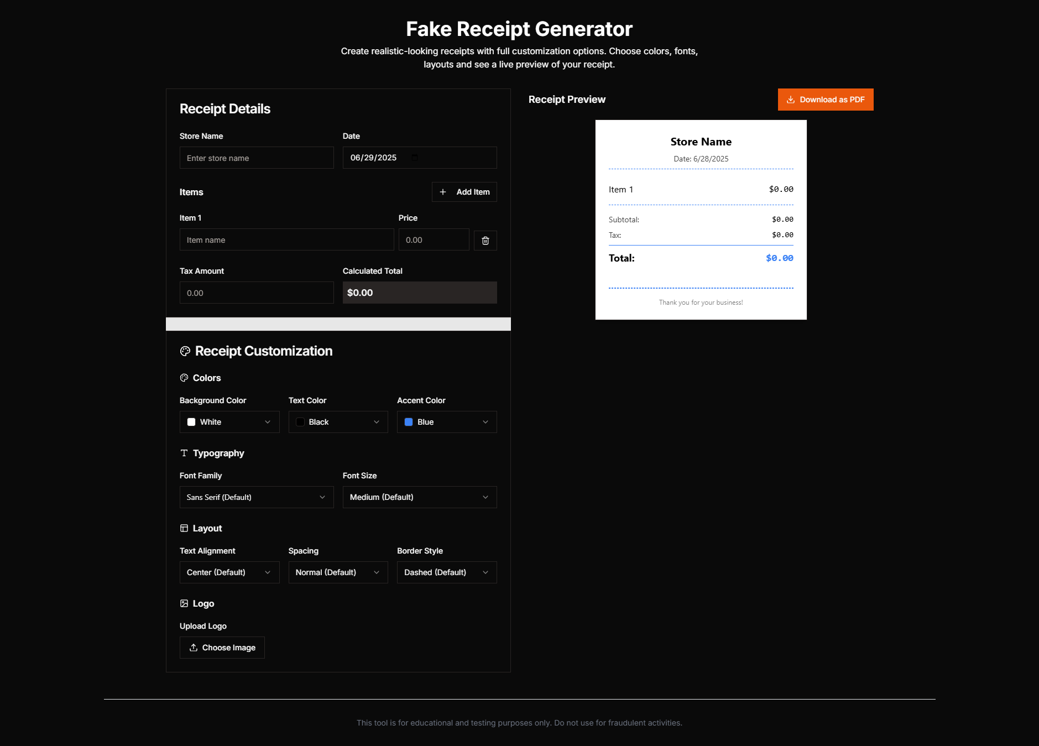Click the Black color swatch
1039x746 pixels.
[300, 422]
